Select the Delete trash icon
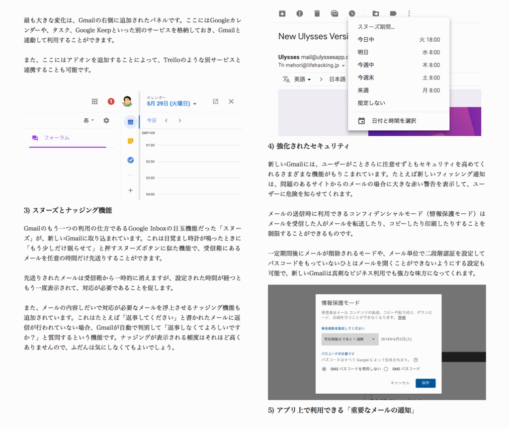The height and width of the screenshot is (429, 509). point(317,13)
